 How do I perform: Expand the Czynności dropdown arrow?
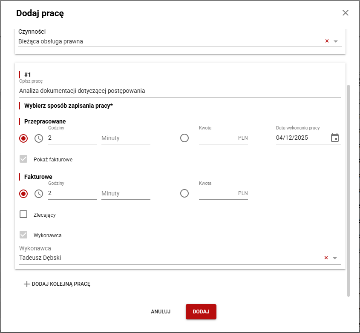click(x=335, y=41)
